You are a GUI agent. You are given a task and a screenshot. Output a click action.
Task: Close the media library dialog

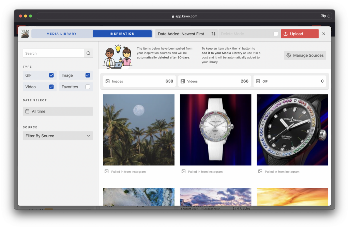[x=324, y=34]
